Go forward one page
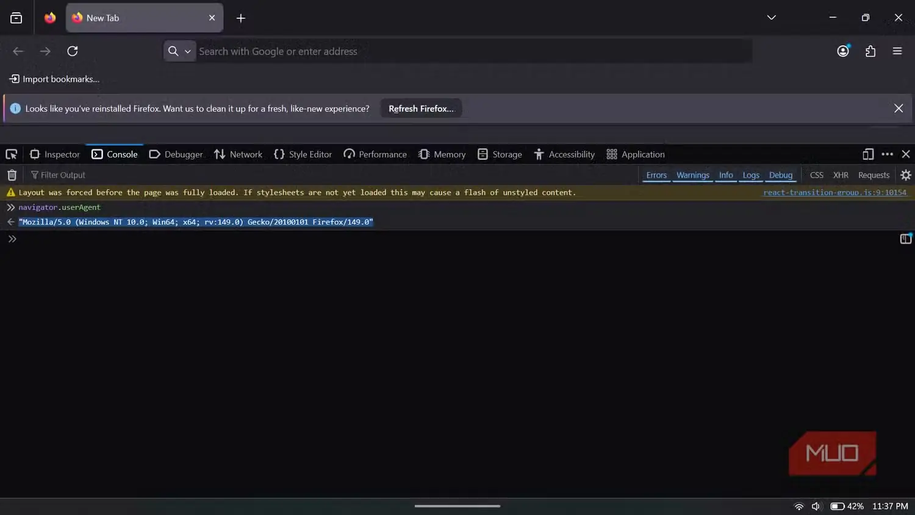The height and width of the screenshot is (515, 915). [x=45, y=51]
